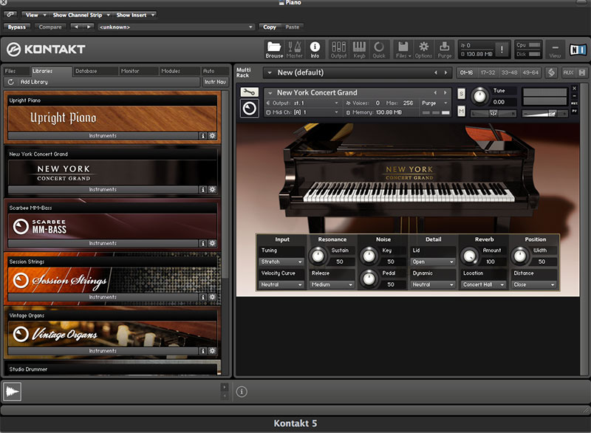The width and height of the screenshot is (591, 433).
Task: Mute the instrument with M button
Action: click(x=461, y=111)
